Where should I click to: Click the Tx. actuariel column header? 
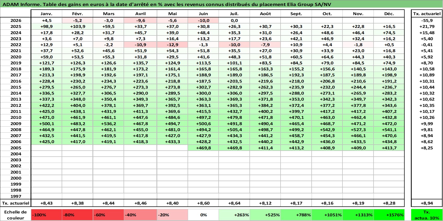[x=427, y=14]
